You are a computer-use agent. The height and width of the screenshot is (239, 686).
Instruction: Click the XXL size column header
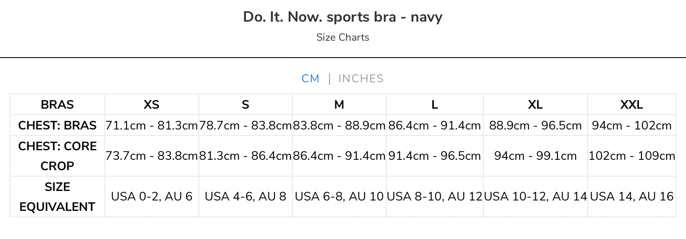tap(632, 104)
